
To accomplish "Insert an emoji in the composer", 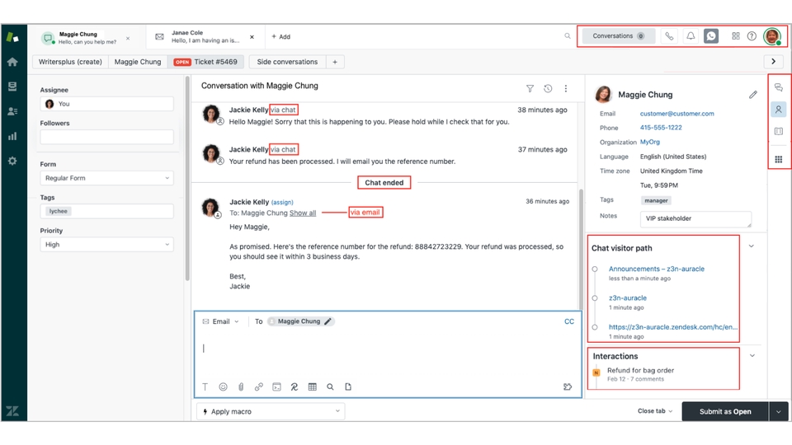I will coord(223,387).
